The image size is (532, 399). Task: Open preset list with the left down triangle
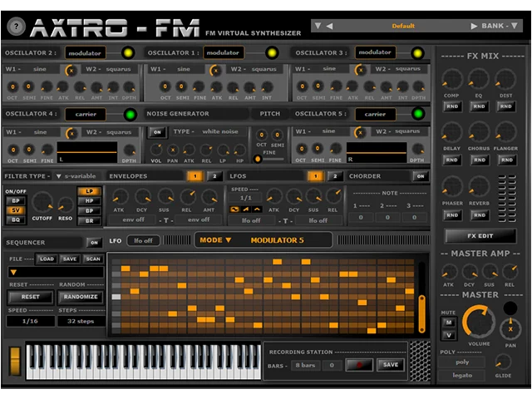click(318, 26)
